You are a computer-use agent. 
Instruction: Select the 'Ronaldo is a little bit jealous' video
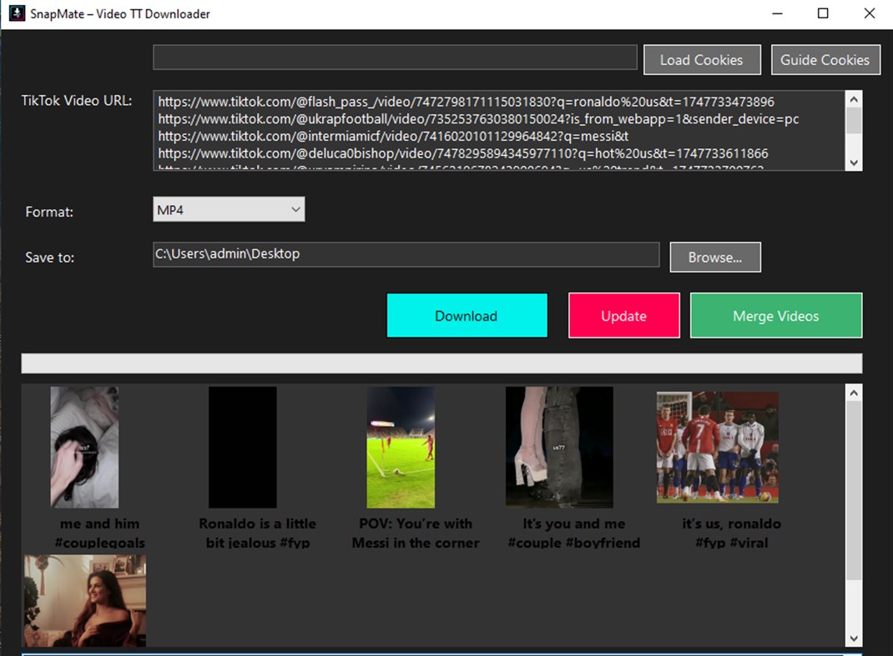click(243, 447)
